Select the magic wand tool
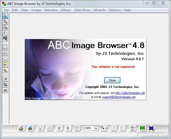This screenshot has width=171, height=139. click(x=5, y=70)
